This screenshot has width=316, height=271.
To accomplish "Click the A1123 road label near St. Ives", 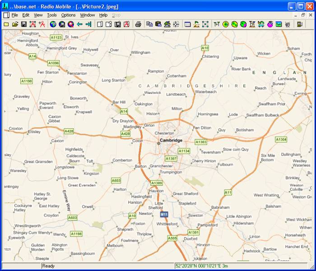I will point(56,37).
